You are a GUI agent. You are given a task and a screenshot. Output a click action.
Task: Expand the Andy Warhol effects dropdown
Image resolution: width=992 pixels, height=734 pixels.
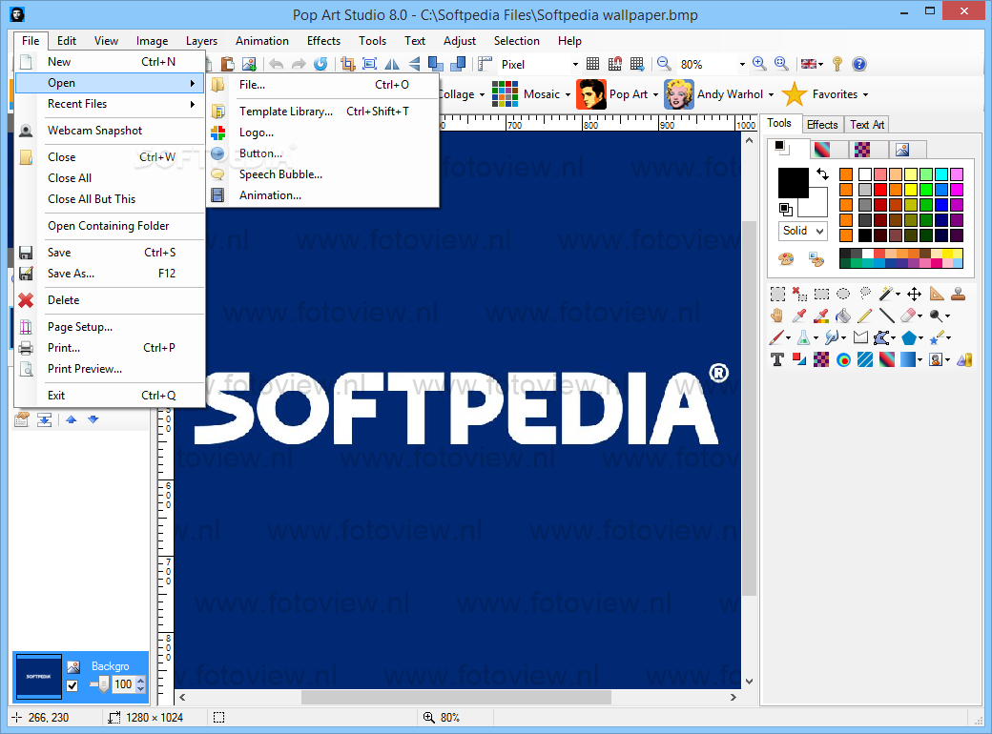771,94
